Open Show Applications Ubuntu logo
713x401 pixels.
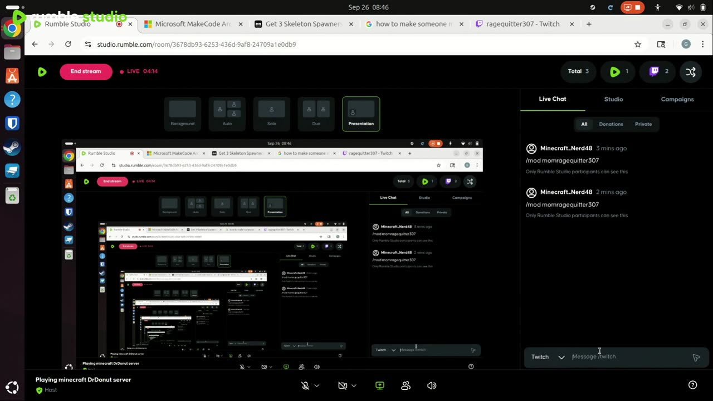click(12, 388)
